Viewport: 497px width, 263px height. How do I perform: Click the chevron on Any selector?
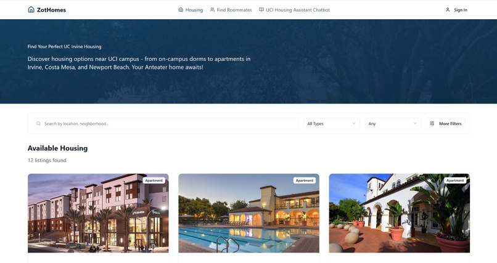[x=415, y=123]
